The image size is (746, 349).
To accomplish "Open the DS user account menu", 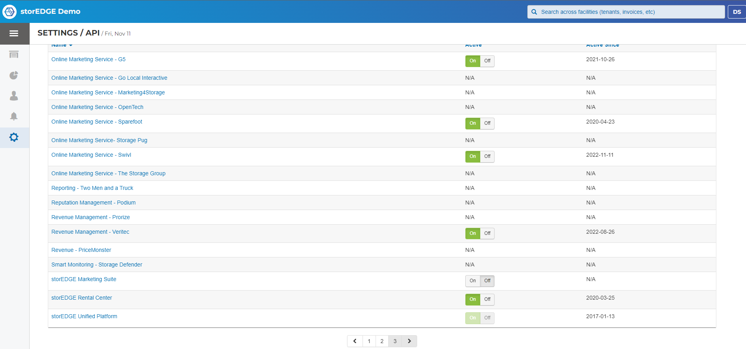I will [x=737, y=12].
